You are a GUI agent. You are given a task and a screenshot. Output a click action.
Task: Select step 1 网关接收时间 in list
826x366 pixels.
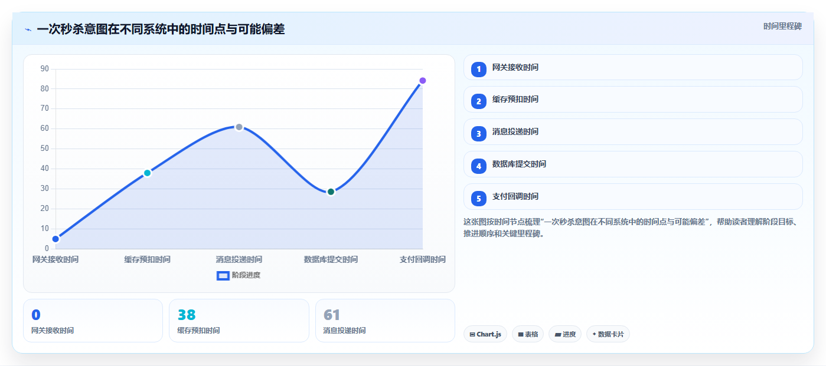633,67
